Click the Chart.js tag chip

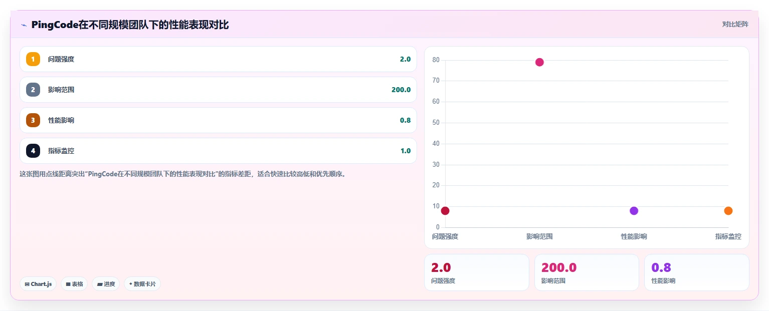(38, 284)
